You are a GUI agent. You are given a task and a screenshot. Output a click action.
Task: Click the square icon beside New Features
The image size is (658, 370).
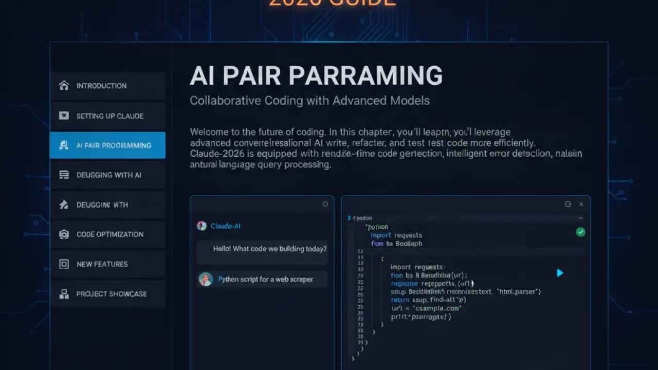click(x=64, y=264)
